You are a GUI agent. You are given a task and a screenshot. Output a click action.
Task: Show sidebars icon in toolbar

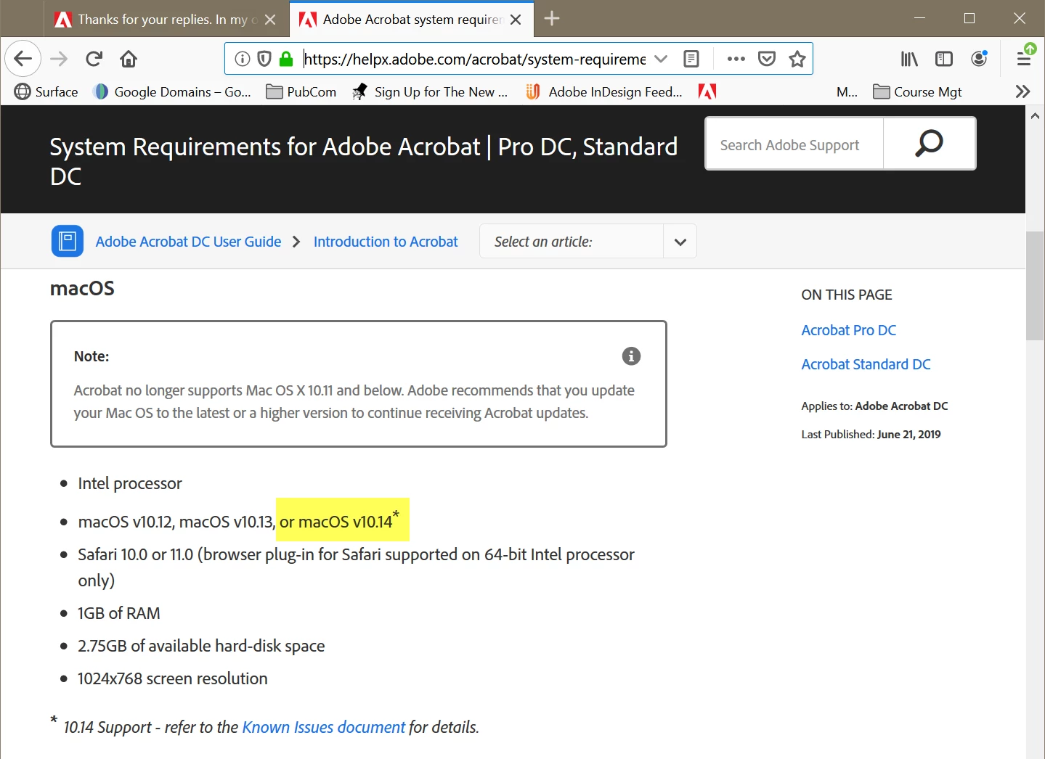pyautogui.click(x=944, y=59)
